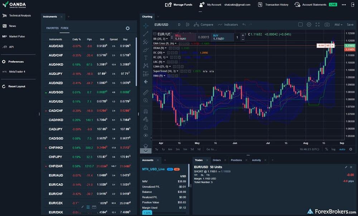Toggle auto scale on the chart
Viewport: 358px width, 216px height.
pyautogui.click(x=342, y=149)
